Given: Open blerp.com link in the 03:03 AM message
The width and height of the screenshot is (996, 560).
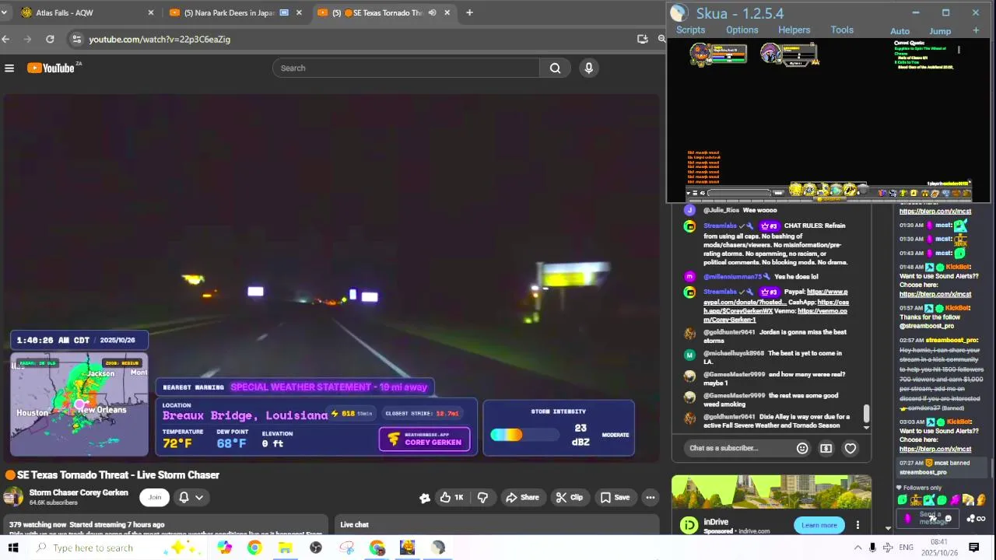Looking at the screenshot, I should [935, 449].
